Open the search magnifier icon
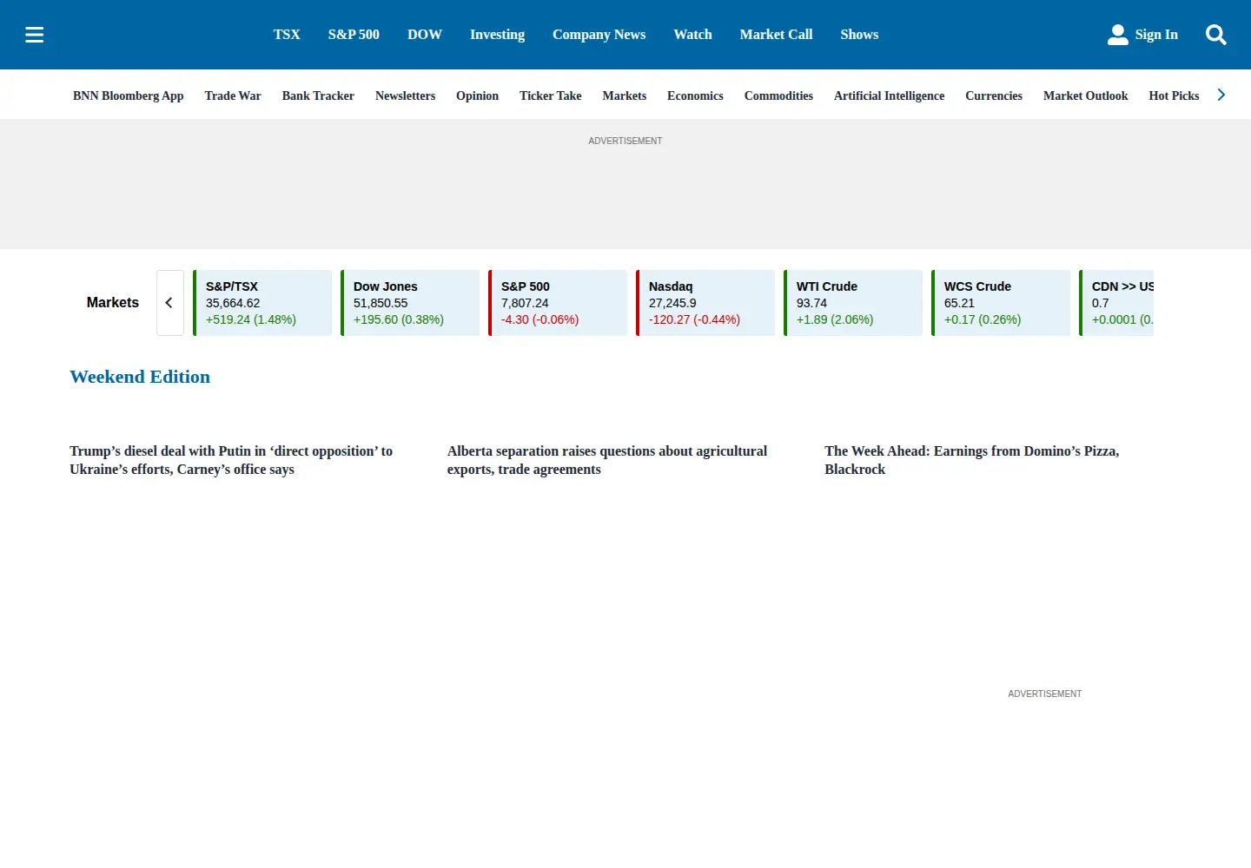Viewport: 1251px width, 868px height. 1216,35
